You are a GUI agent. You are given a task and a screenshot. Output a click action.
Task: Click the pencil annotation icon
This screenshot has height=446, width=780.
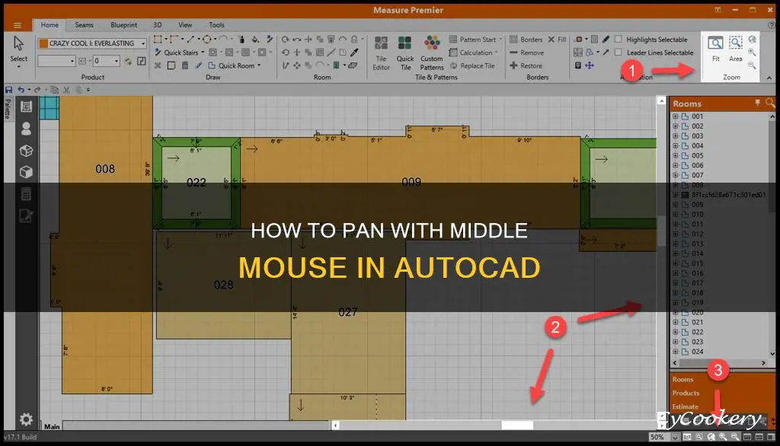coord(606,40)
